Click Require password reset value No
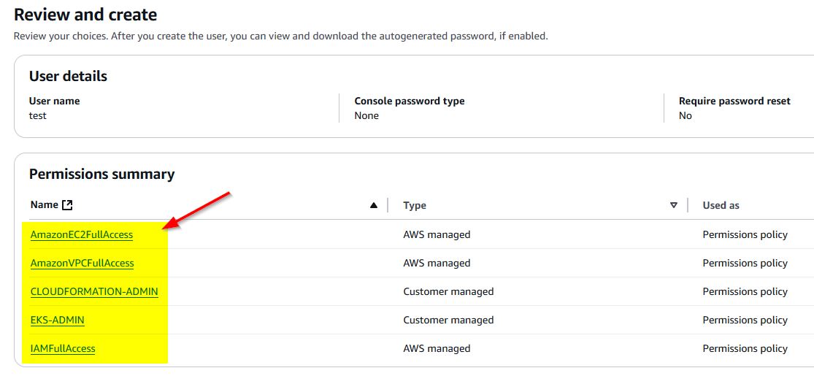This screenshot has width=814, height=376. 686,115
